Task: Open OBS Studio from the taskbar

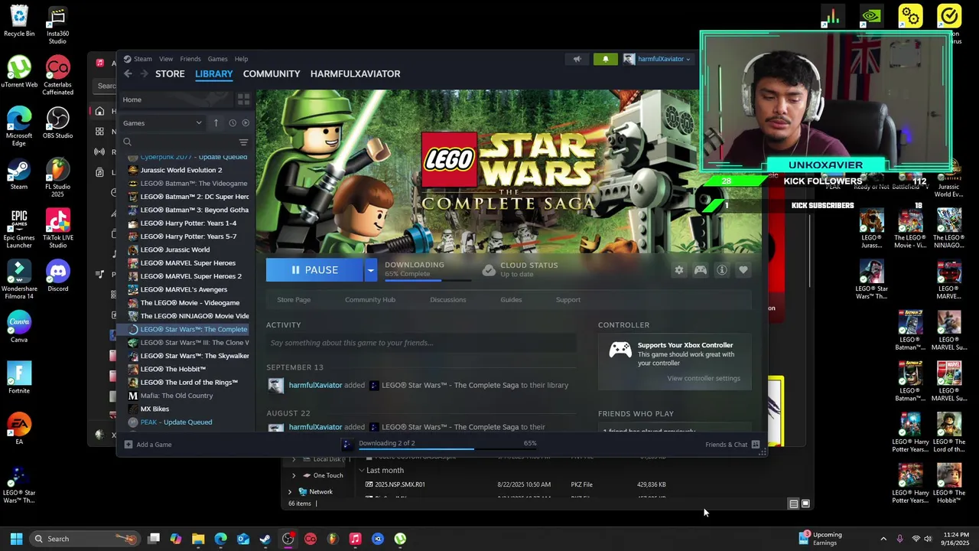Action: (288, 539)
